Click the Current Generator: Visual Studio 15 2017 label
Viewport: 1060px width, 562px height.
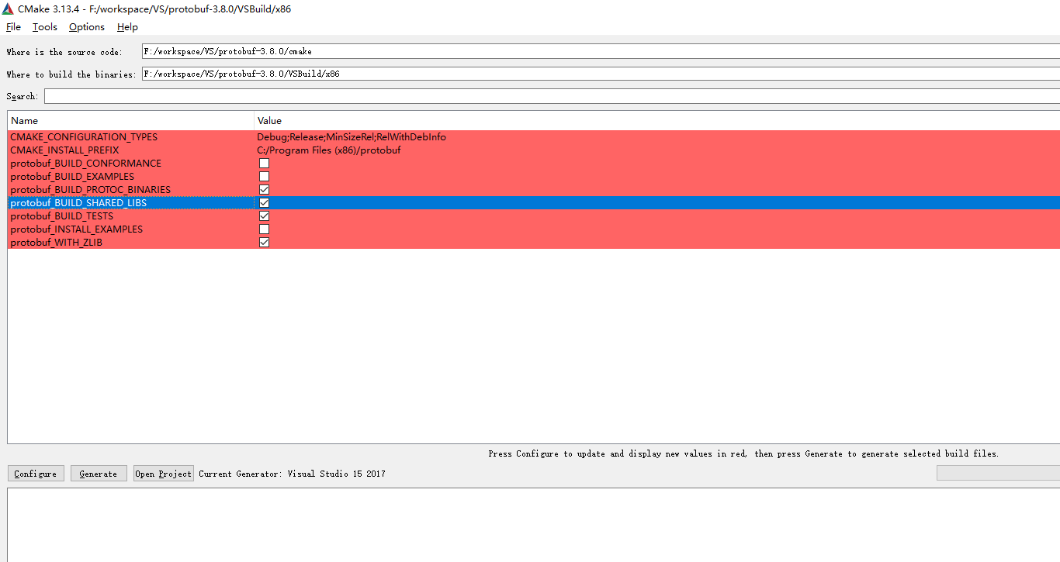(x=293, y=474)
